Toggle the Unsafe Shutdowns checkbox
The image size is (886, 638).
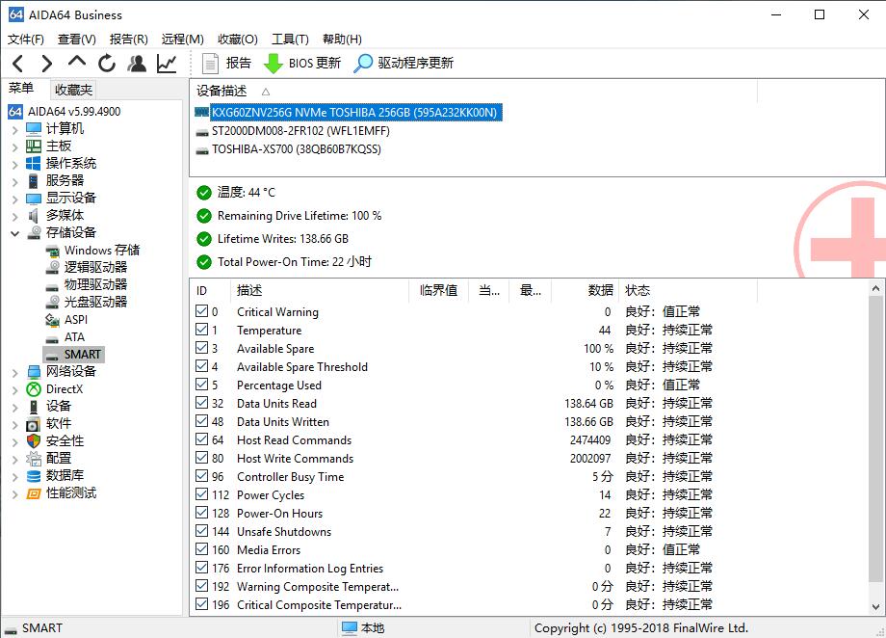201,530
